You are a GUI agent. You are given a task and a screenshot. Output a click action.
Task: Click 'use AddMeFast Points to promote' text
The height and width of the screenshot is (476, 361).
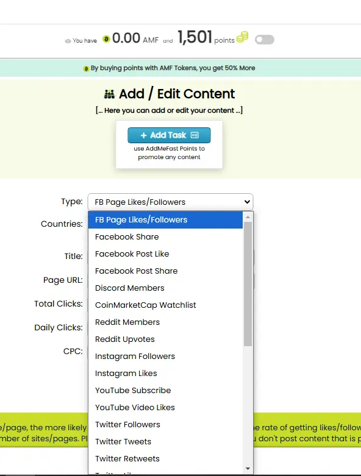coord(169,153)
